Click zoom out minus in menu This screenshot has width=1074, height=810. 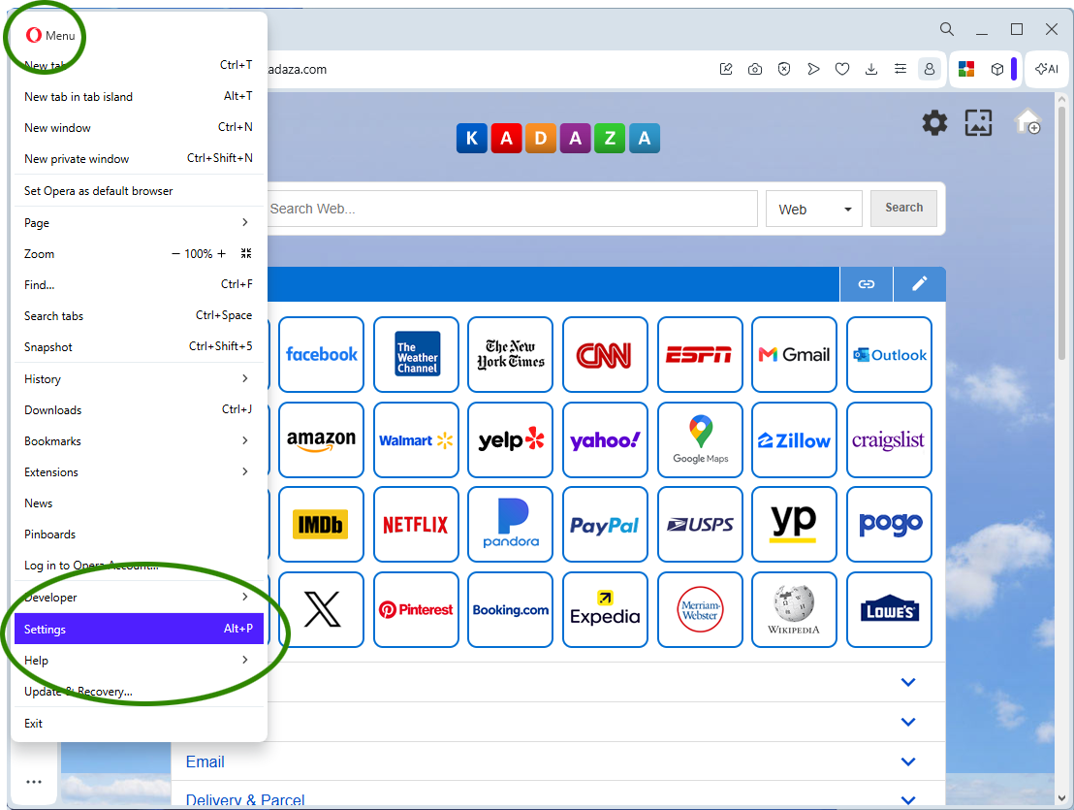click(x=175, y=253)
